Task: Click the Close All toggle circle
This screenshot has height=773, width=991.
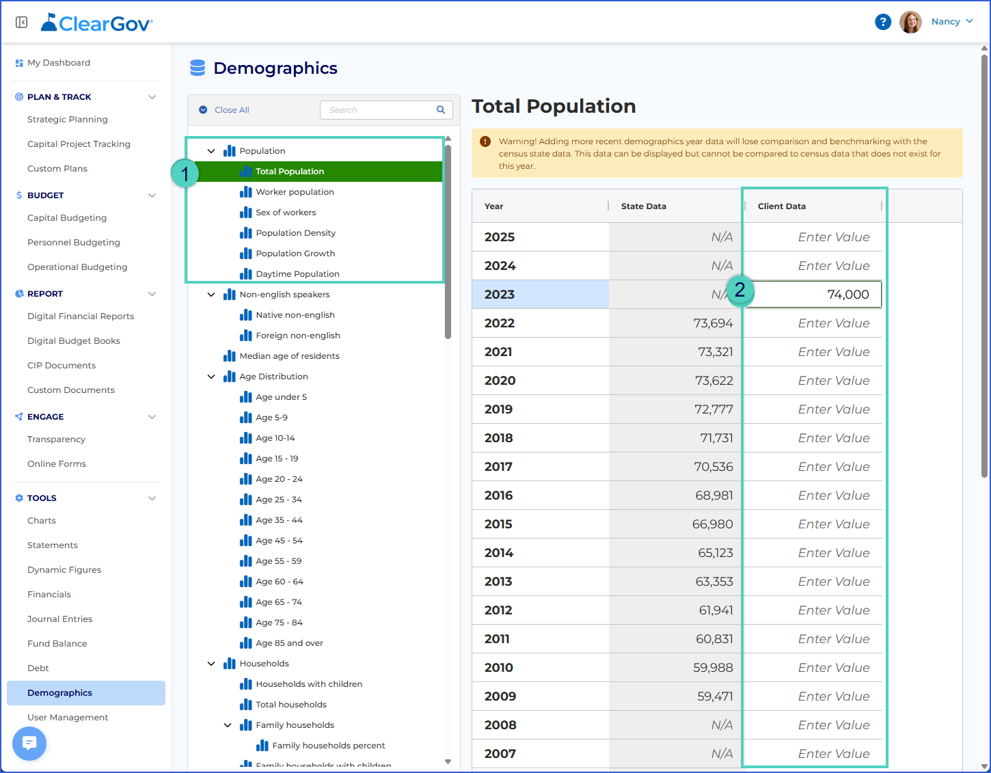Action: point(203,110)
